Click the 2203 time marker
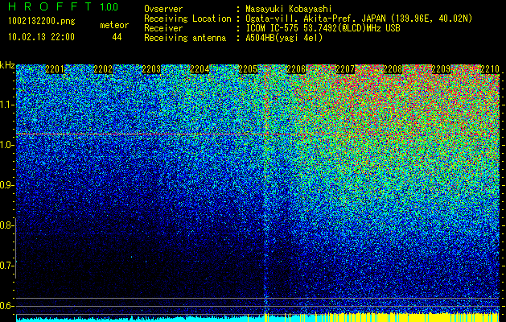The image size is (506, 322). click(151, 69)
